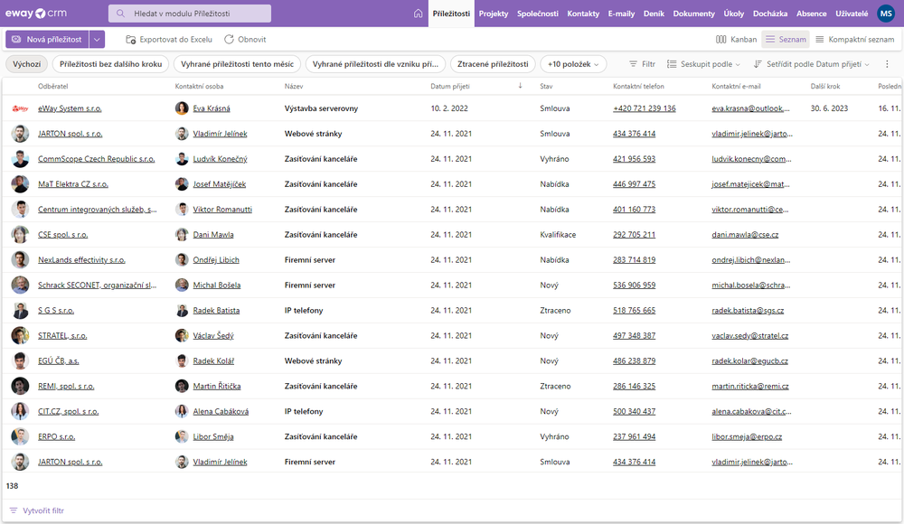The height and width of the screenshot is (524, 904).
Task: Click the 30. 6. 2023 next step date
Action: tap(829, 108)
